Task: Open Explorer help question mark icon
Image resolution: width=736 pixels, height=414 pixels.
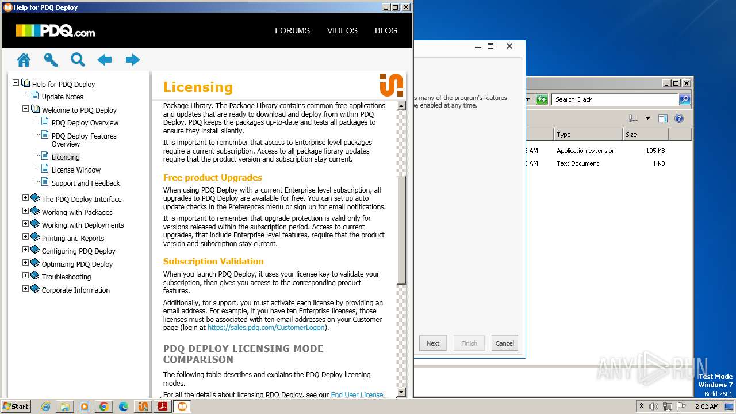Action: click(x=679, y=118)
